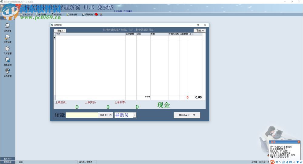Open the Sogou skin shirt icon
Viewport: 303px width, 164px height.
[298, 162]
